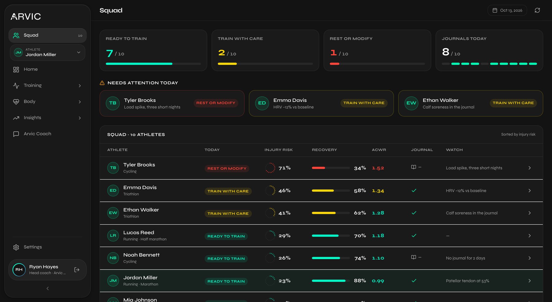The height and width of the screenshot is (302, 552).
Task: Collapse the sidebar with the left chevron
Action: tap(48, 288)
